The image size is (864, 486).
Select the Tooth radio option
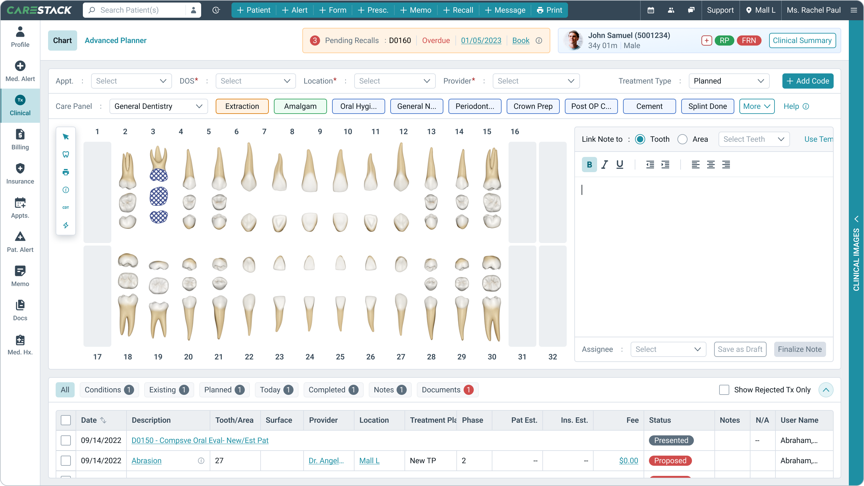pyautogui.click(x=640, y=139)
